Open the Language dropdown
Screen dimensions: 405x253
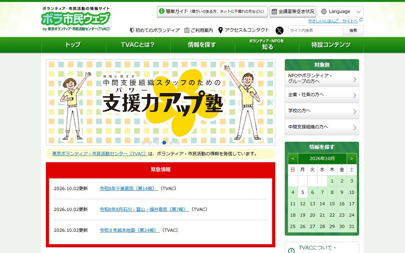(341, 11)
